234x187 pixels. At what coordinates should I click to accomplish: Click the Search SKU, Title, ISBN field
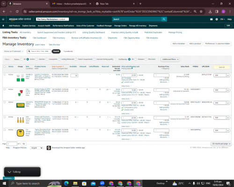(x=39, y=51)
